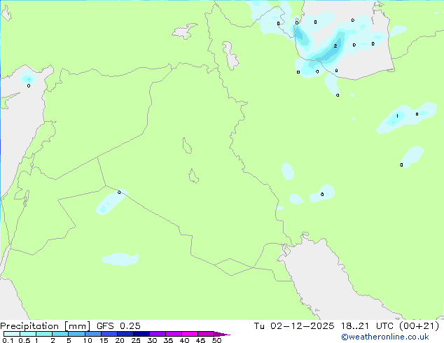Screen dimensions: 444x343
Task: Click the '10' legend scale number
Action: (88, 340)
